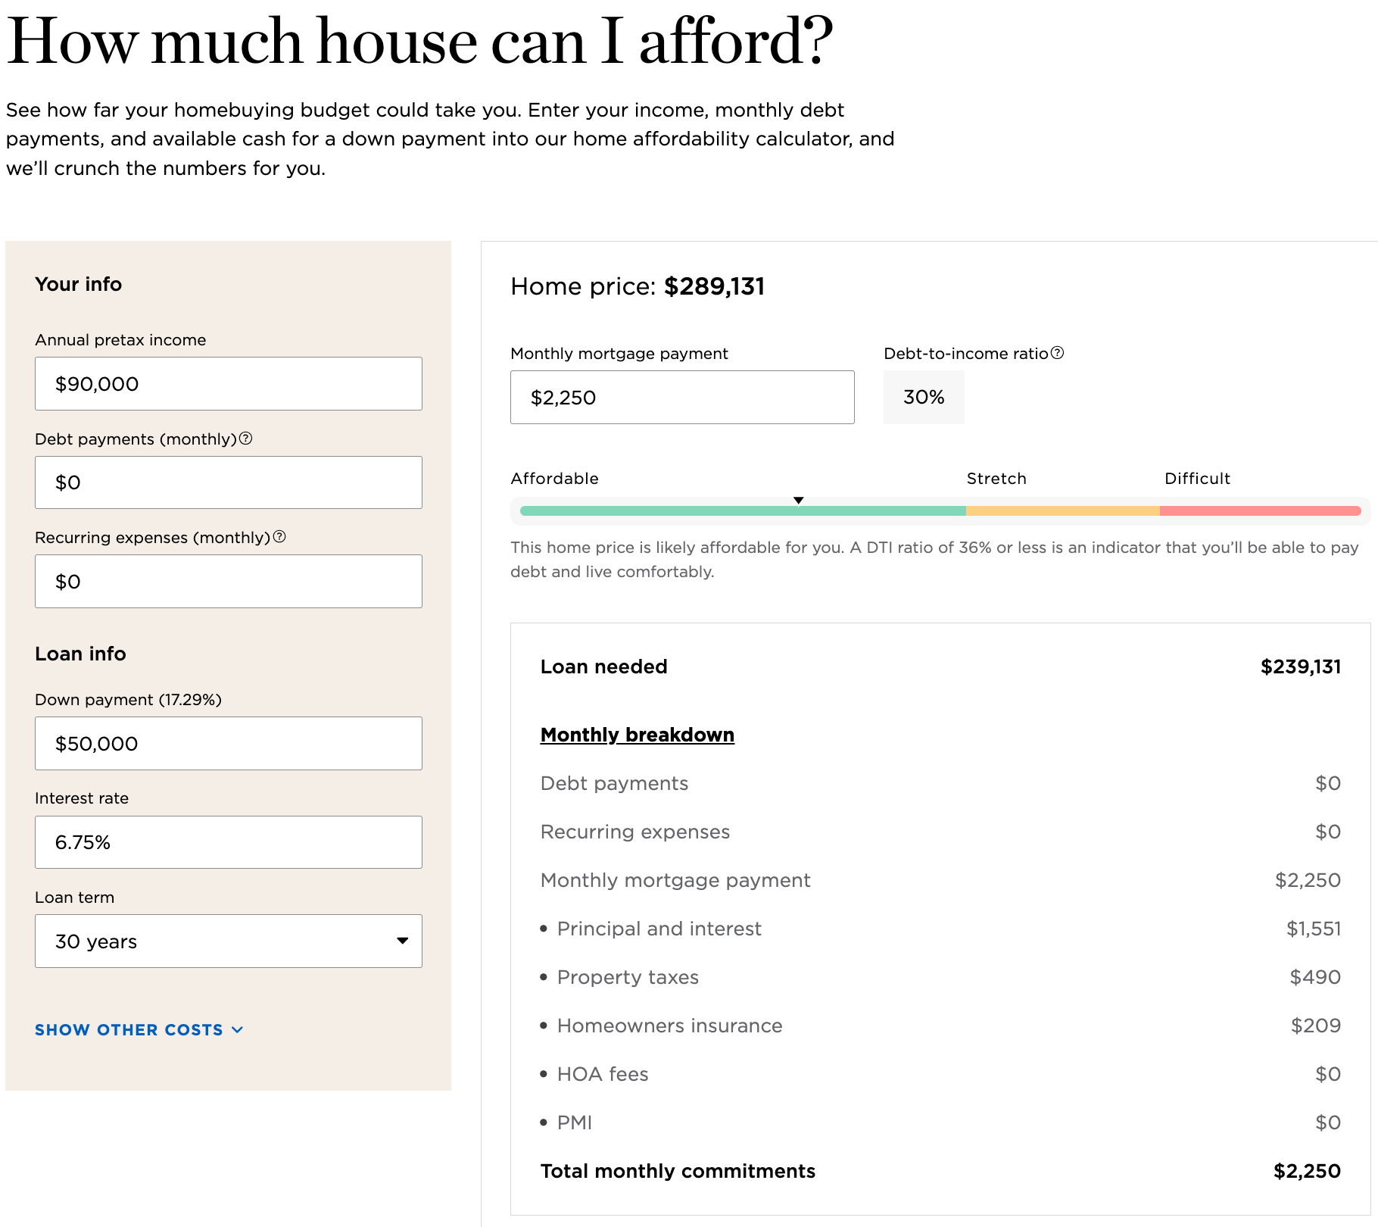Click the 30% debt-to-income value

coord(924,397)
